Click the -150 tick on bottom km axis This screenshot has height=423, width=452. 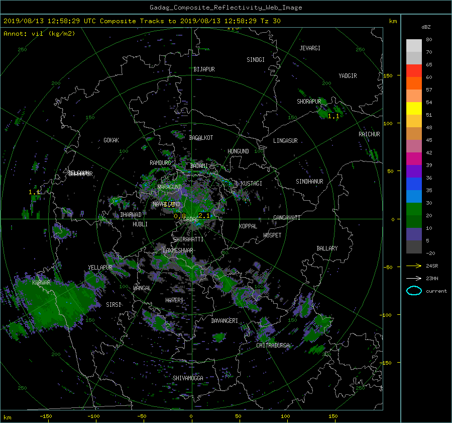[x=46, y=416]
